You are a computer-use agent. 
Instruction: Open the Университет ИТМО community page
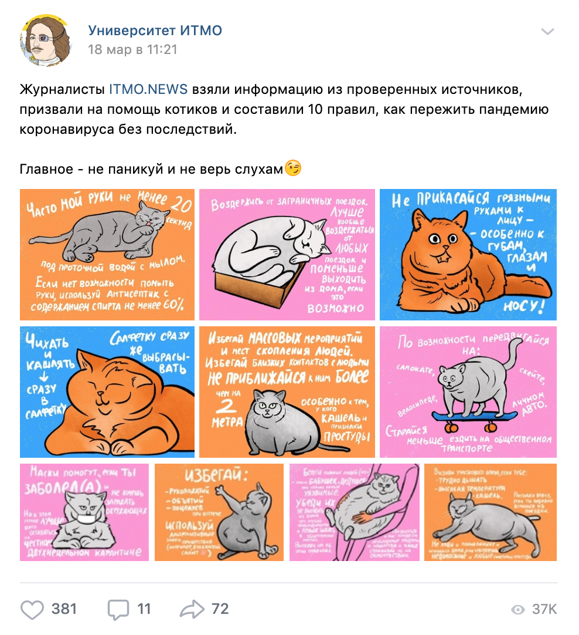(155, 31)
